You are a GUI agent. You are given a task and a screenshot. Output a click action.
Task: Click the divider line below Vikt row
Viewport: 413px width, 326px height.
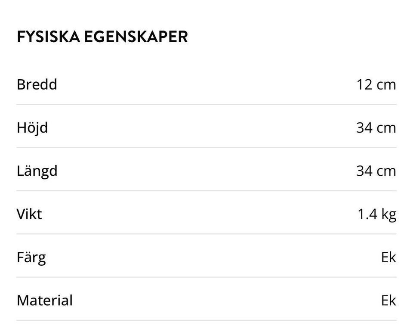(206, 234)
